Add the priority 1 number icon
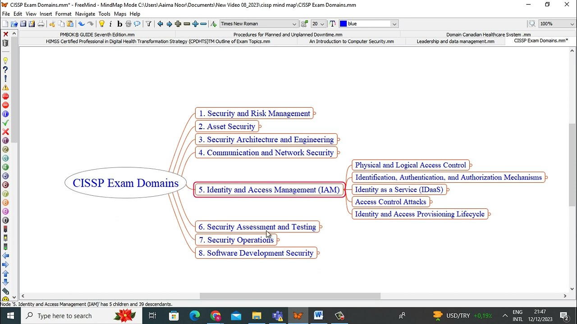Viewport: 577px width, 324px height. coord(5,140)
